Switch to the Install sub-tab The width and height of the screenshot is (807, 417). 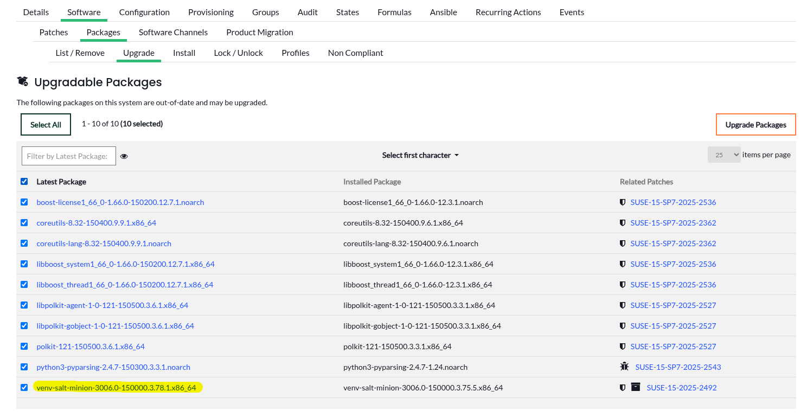[184, 53]
